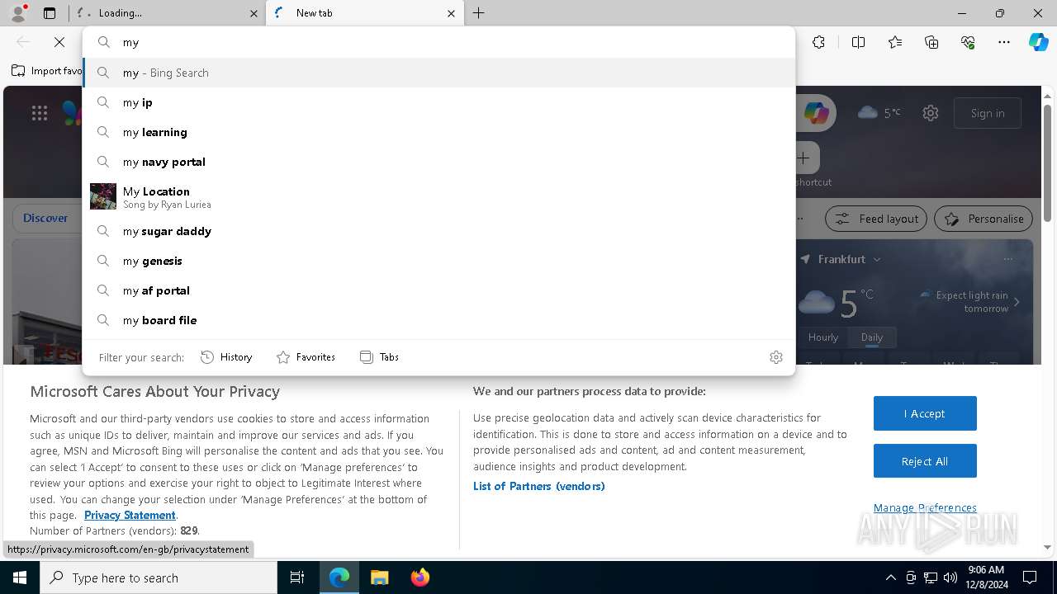
Task: Click the taskbar search box
Action: pyautogui.click(x=159, y=577)
